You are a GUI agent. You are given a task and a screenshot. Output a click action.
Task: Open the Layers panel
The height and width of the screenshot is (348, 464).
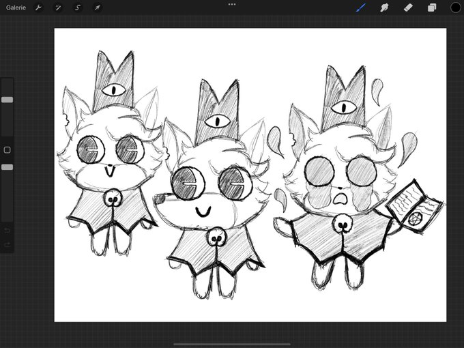coord(432,8)
